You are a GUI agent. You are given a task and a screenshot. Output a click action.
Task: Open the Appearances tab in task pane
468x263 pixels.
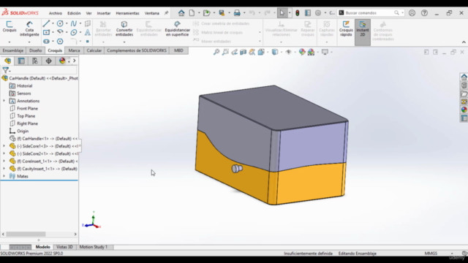point(464,110)
